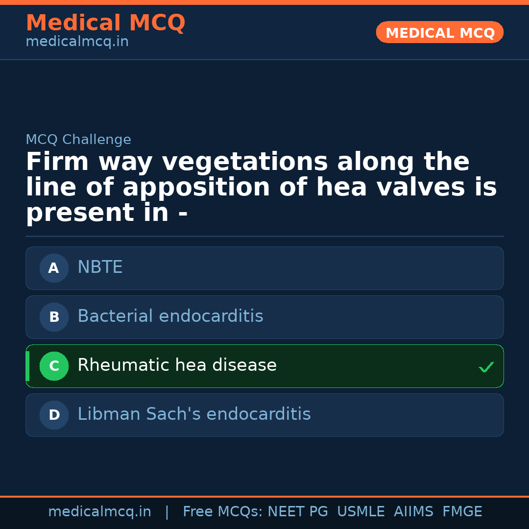Click the FMGE footer label

pyautogui.click(x=462, y=512)
